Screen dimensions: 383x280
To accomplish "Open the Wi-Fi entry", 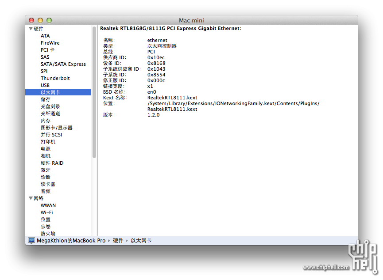I will pyautogui.click(x=47, y=212).
